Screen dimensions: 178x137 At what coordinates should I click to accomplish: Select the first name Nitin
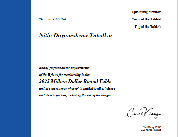[x=46, y=35]
